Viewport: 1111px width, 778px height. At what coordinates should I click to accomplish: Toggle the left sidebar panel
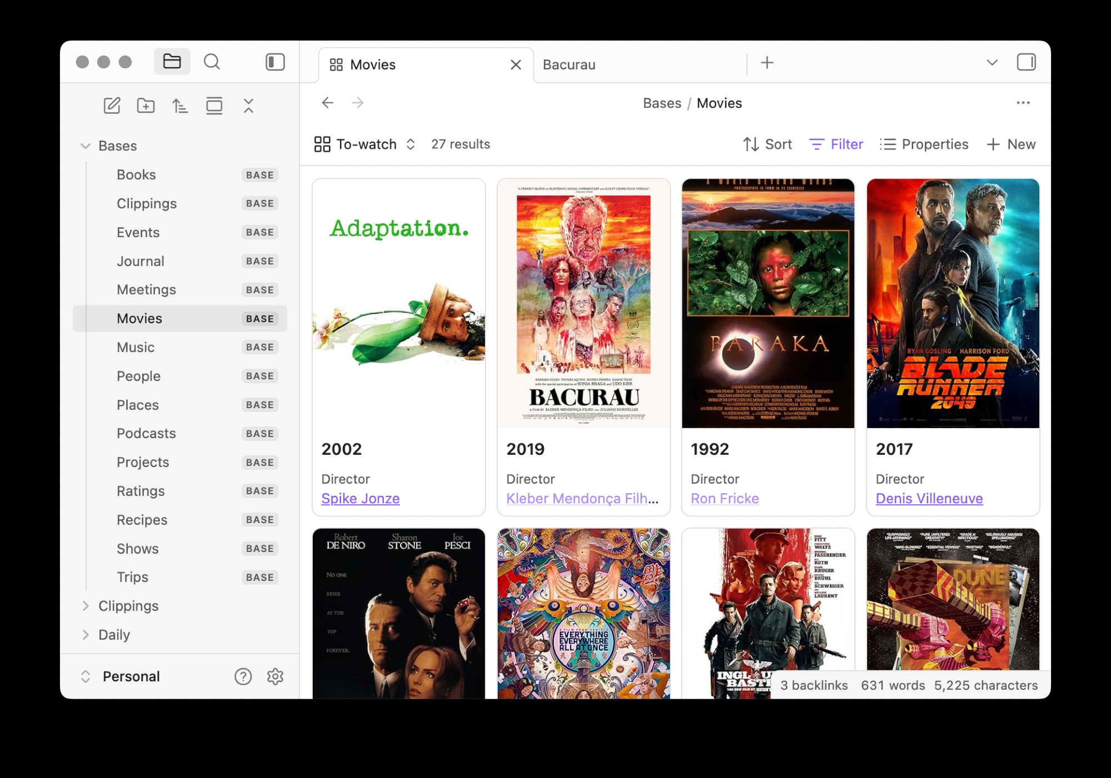[275, 62]
